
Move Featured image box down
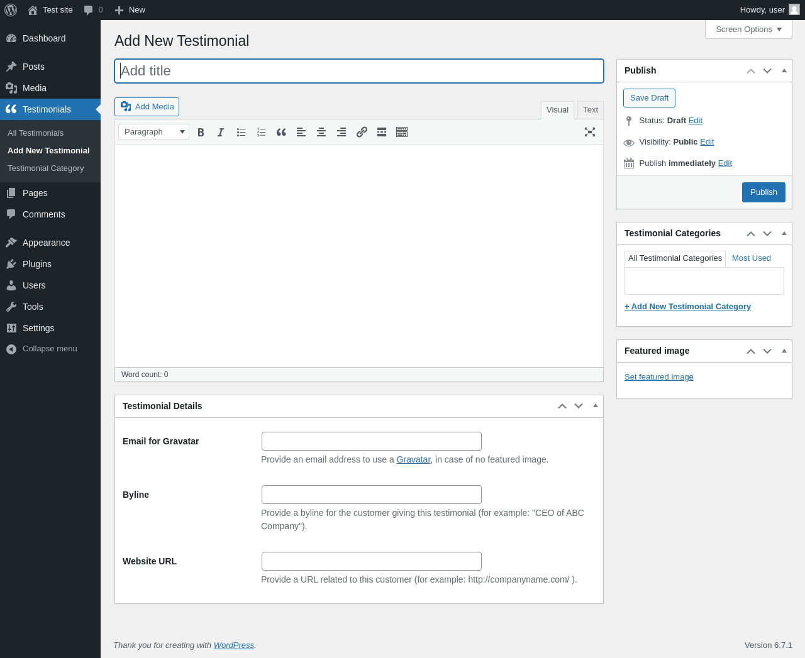click(767, 351)
